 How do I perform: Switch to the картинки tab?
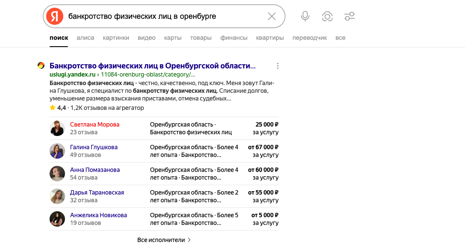[116, 38]
